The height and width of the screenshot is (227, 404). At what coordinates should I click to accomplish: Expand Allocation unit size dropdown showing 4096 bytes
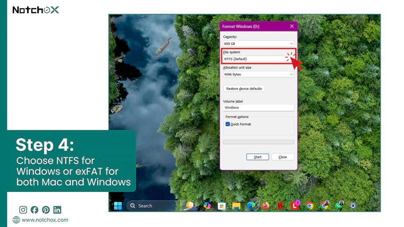click(x=259, y=74)
